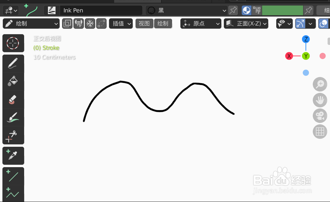Image resolution: width=330 pixels, height=202 pixels.
Task: Open the Ink Pen brush thumbnail
Action: click(52, 10)
